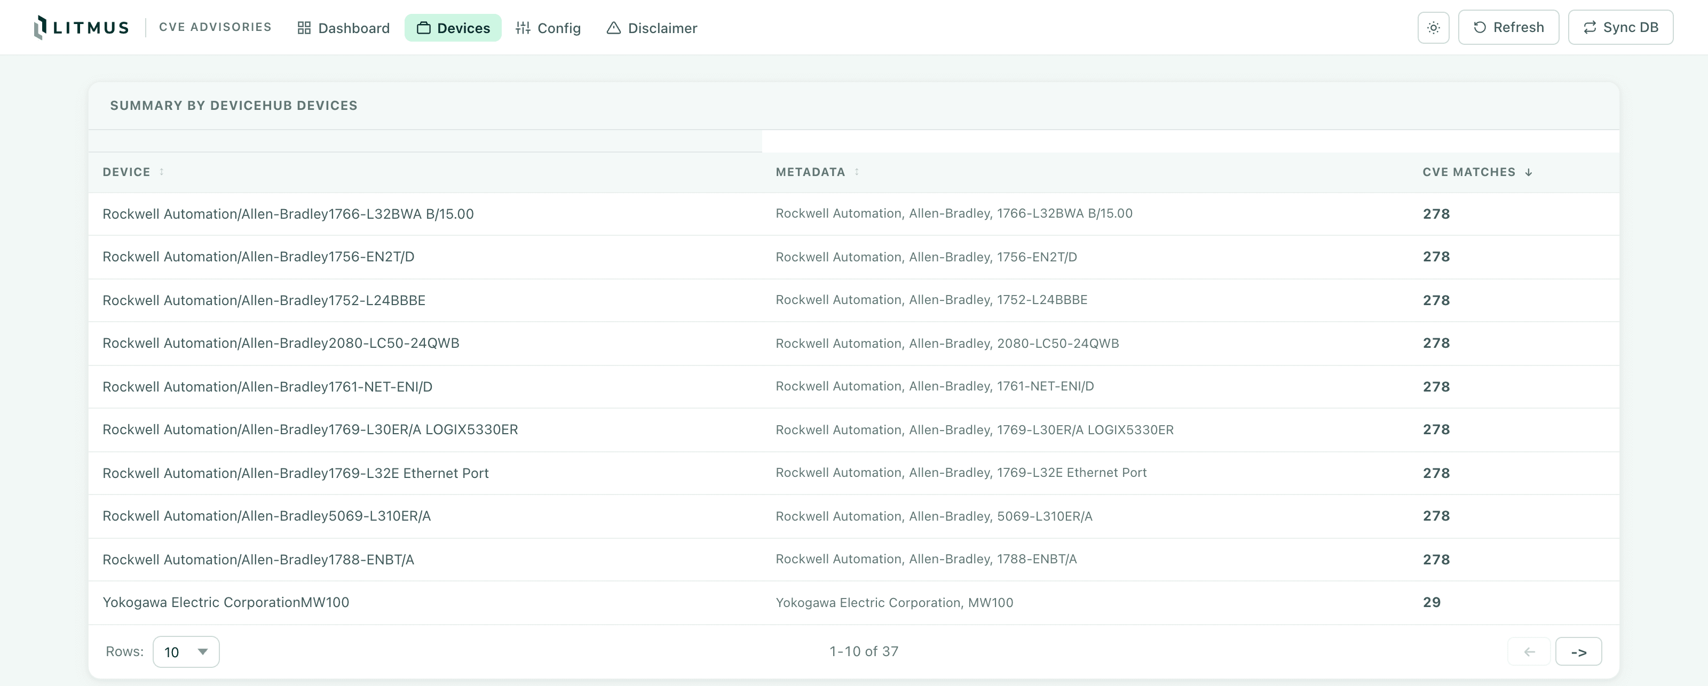Screen dimensions: 1708x686
Task: Toggle light/dark theme sun icon
Action: point(1433,27)
